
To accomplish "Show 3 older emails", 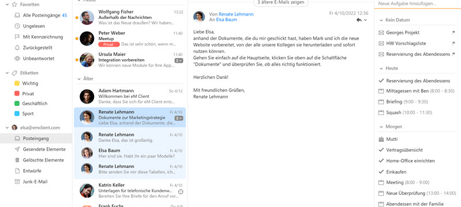I will pyautogui.click(x=281, y=3).
